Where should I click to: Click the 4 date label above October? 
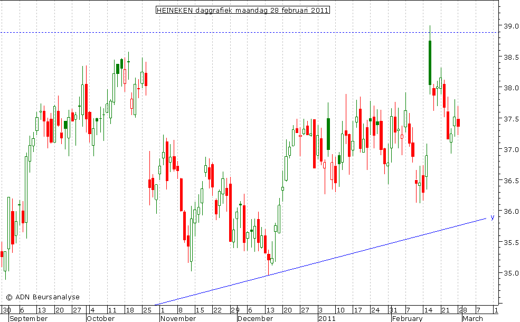tap(92, 310)
